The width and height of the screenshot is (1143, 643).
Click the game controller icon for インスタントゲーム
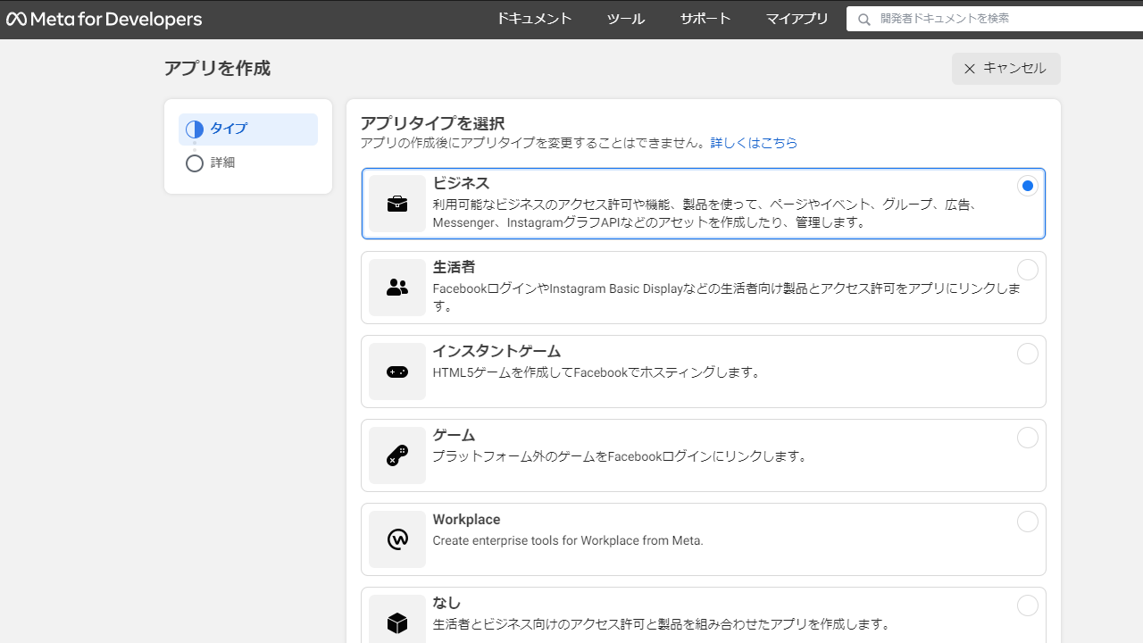(x=396, y=371)
